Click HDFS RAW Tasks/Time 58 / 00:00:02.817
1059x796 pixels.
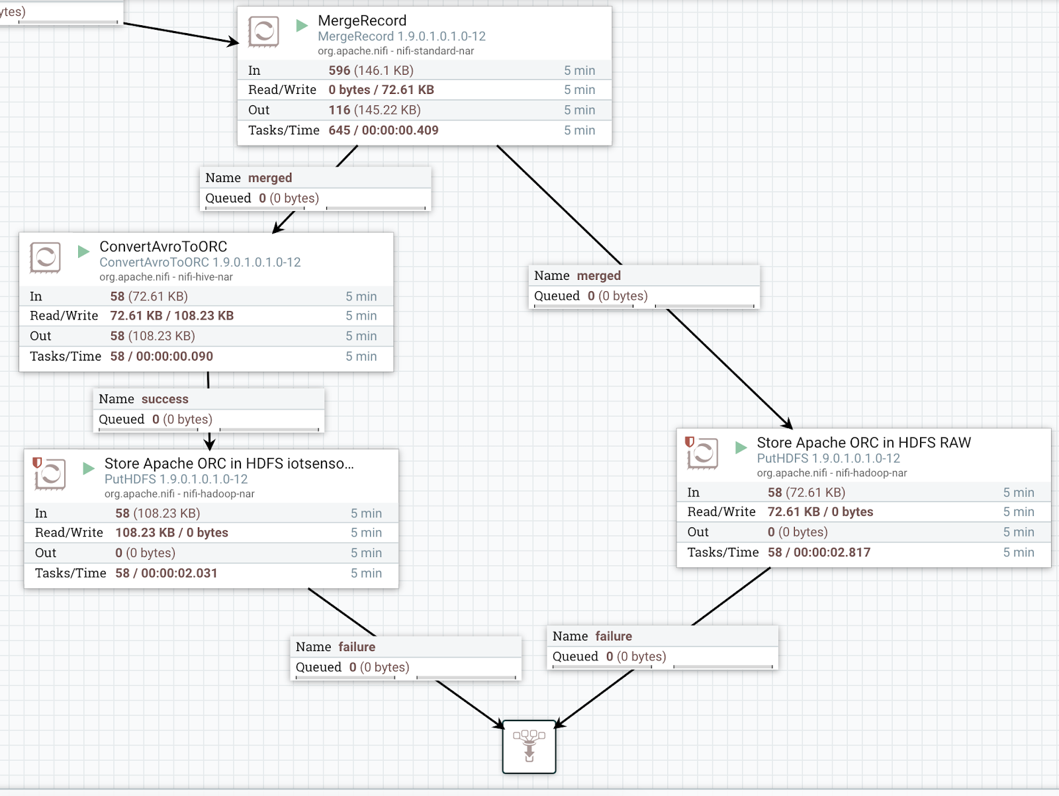(819, 553)
